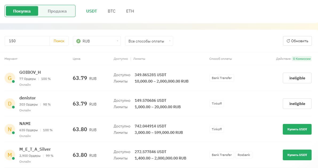Click the refresh arrow icon in Обновить
The height and width of the screenshot is (168, 318).
click(288, 41)
